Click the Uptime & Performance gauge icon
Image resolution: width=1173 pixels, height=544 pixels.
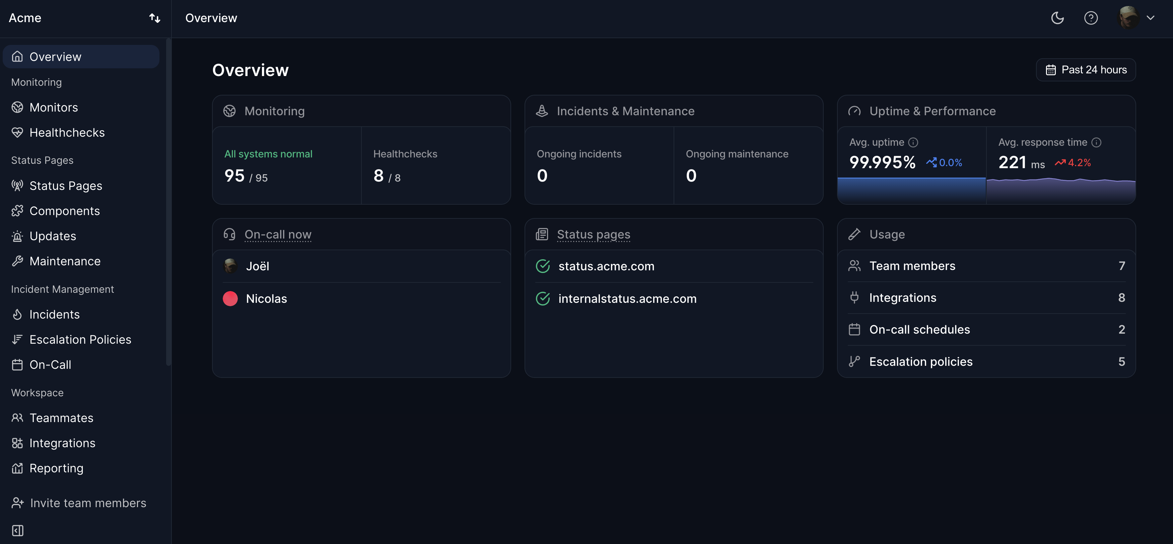tap(854, 111)
